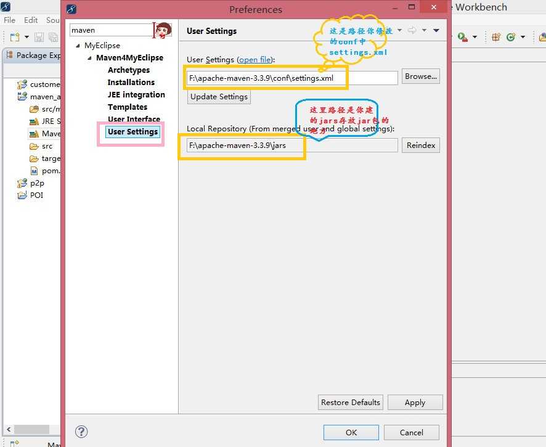
Task: Click the Local Repository path field
Action: 292,146
